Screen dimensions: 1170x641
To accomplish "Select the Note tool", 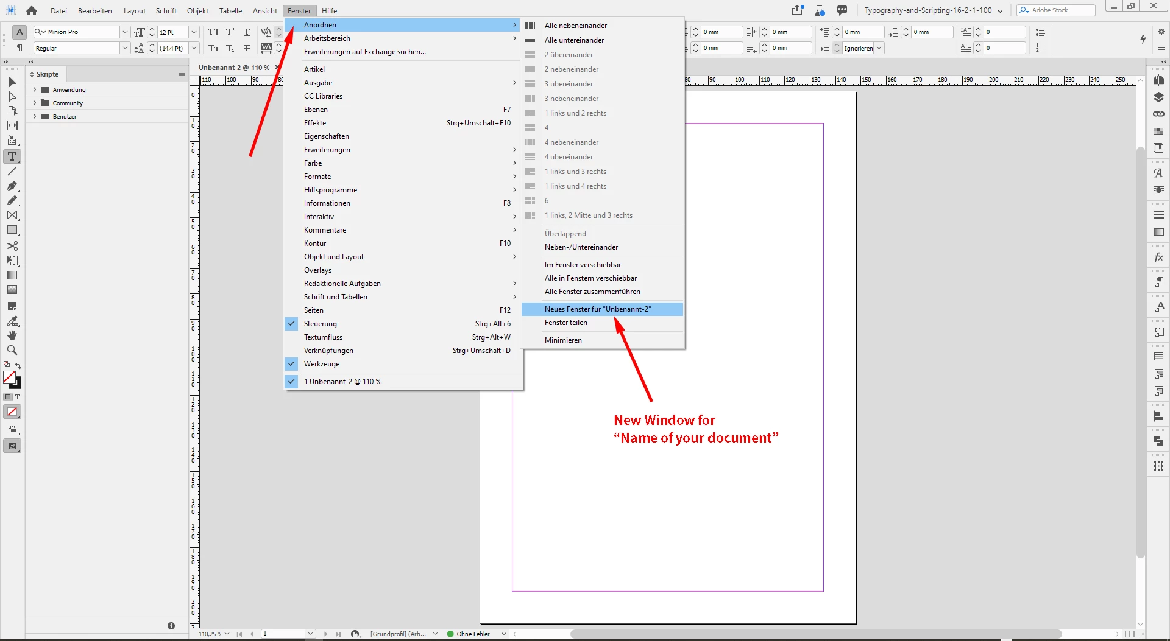I will (12, 306).
